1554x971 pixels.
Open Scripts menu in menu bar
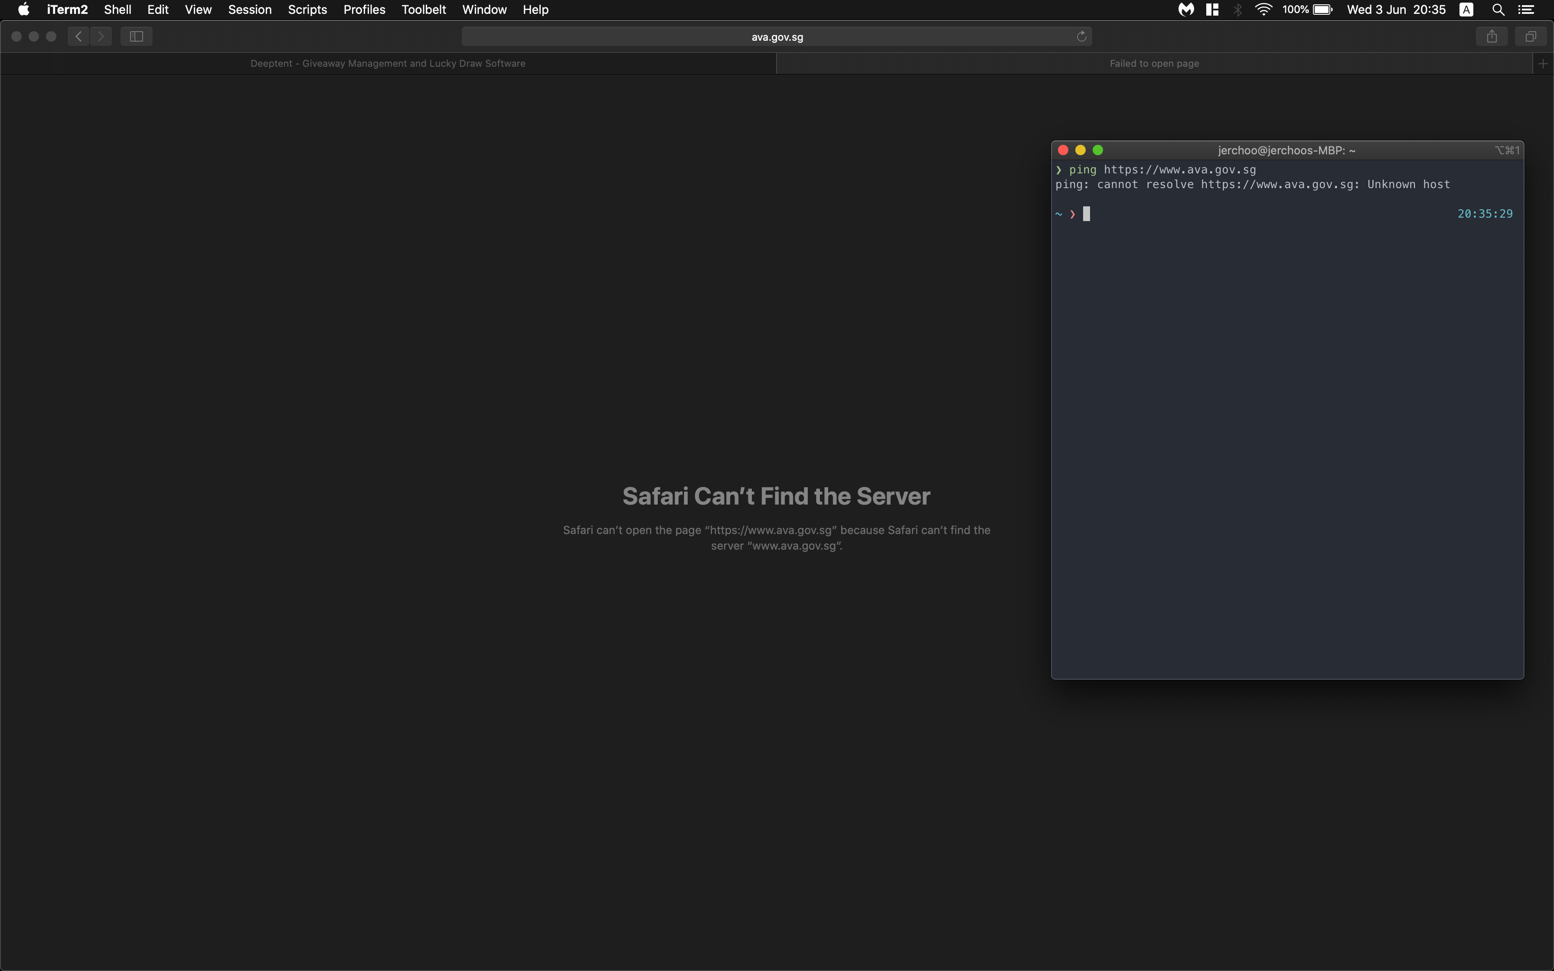click(307, 10)
